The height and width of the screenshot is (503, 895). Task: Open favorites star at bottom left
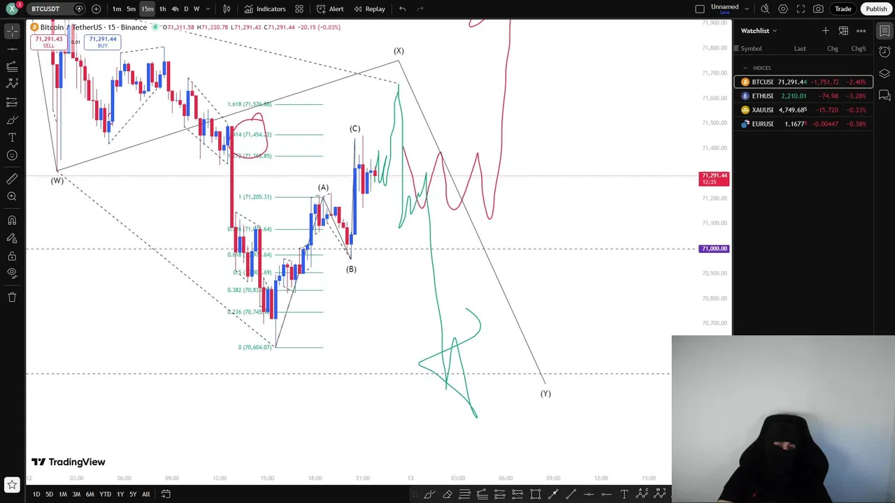(12, 484)
